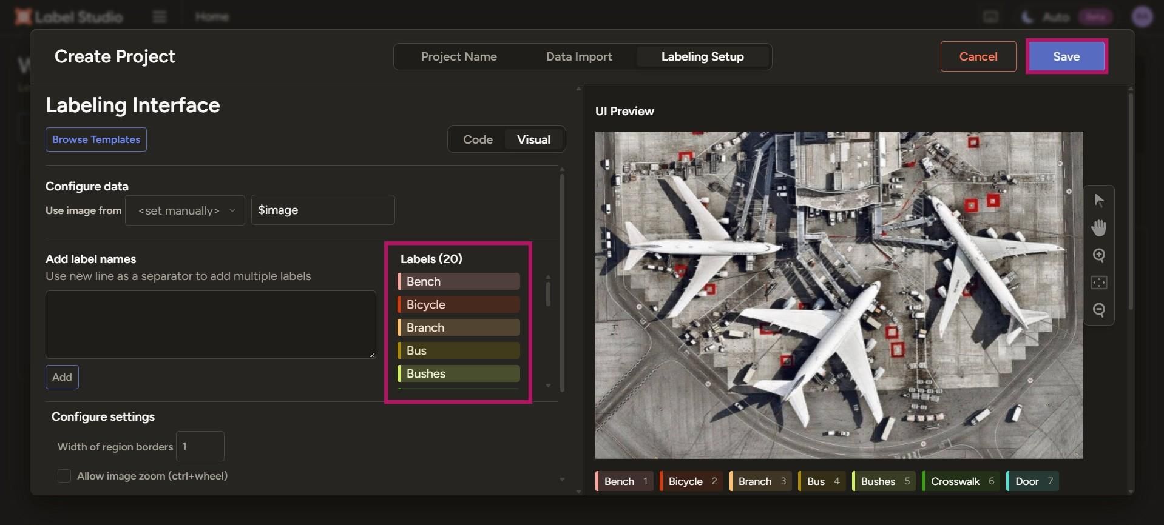The width and height of the screenshot is (1164, 525).
Task: Select Branch label in the preview
Action: pos(761,481)
